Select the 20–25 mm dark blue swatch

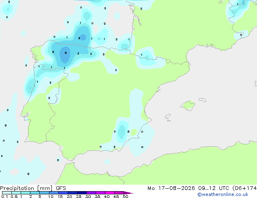pos(73,193)
